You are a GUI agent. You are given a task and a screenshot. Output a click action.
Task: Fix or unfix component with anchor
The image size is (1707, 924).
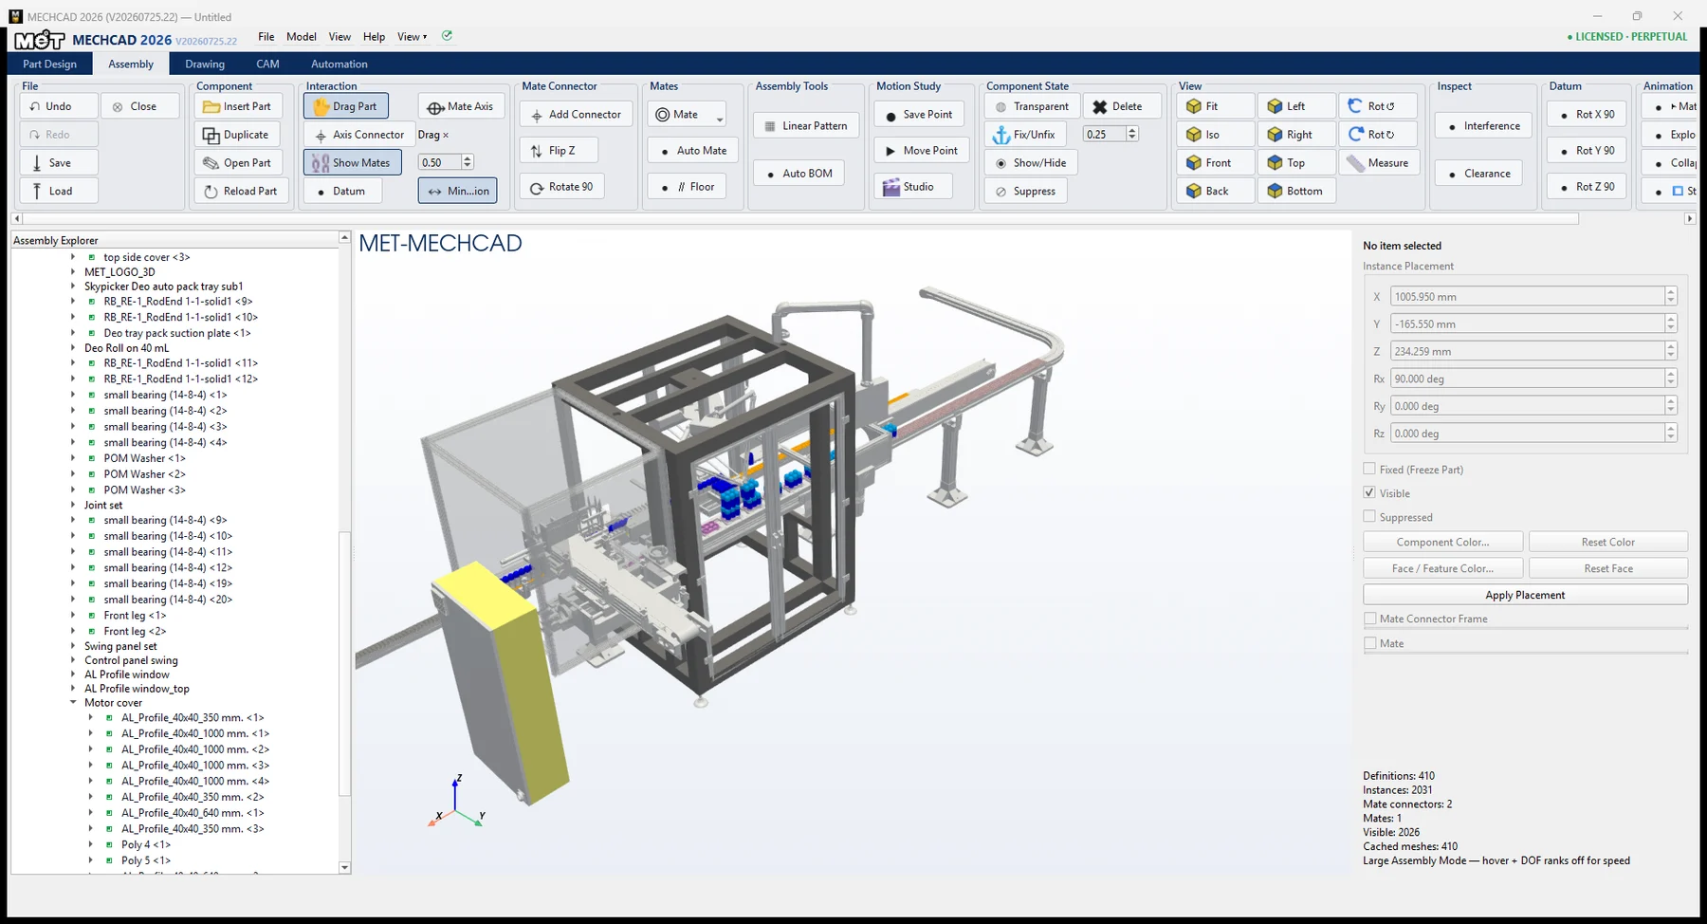click(1025, 135)
